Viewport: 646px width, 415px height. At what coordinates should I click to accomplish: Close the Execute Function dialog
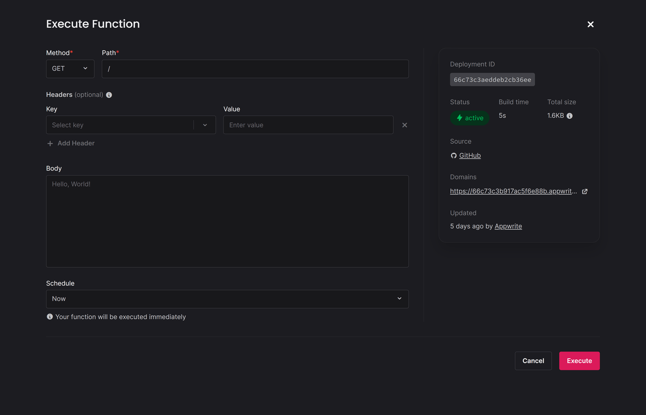tap(590, 24)
